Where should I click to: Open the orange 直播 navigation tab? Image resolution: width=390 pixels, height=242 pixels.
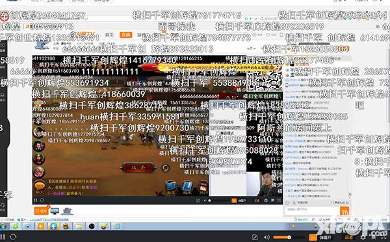pyautogui.click(x=125, y=35)
